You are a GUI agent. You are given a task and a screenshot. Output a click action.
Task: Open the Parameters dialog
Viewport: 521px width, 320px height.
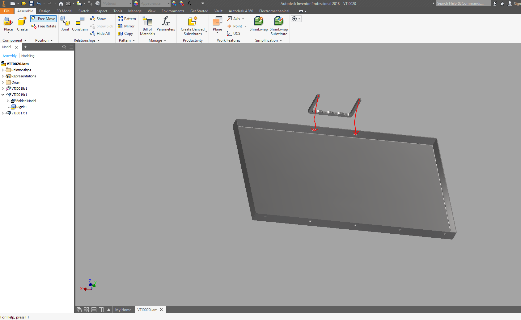tap(166, 25)
